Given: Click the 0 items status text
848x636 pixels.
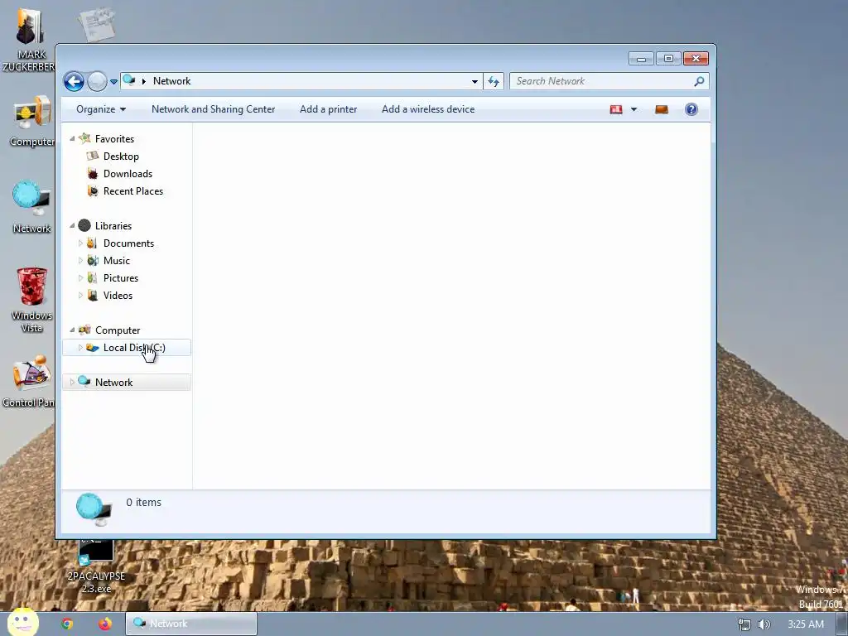Looking at the screenshot, I should point(143,503).
